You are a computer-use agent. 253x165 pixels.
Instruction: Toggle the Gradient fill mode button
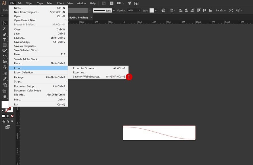8,116
